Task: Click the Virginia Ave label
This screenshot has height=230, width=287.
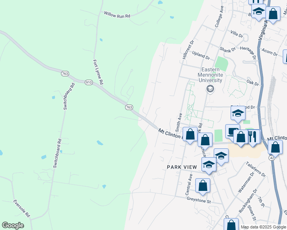Action: [263, 30]
